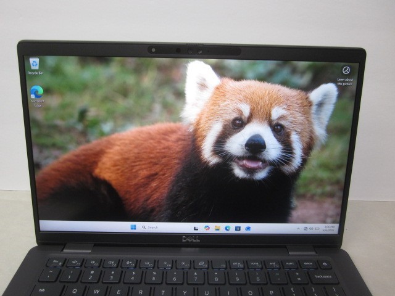Click the battery tray icon
The image size is (395, 296).
click(317, 229)
